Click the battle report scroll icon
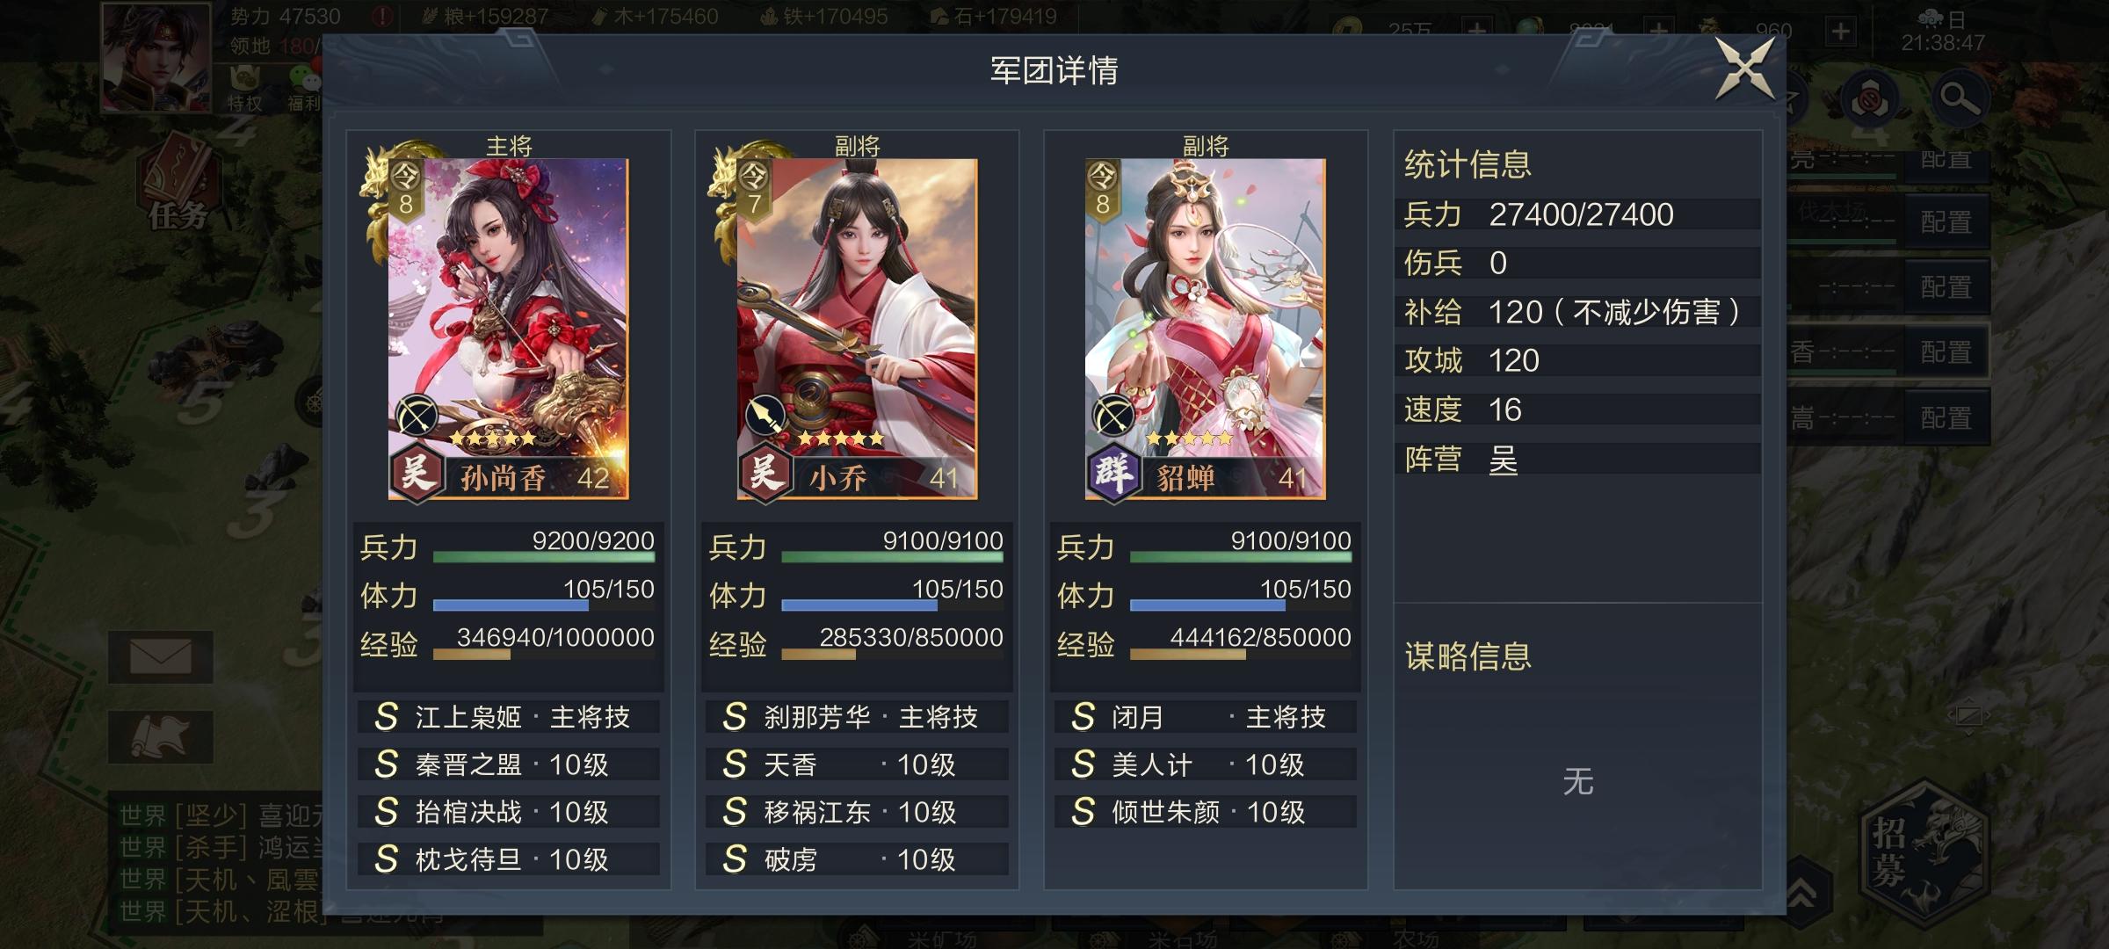2109x949 pixels. [x=161, y=736]
